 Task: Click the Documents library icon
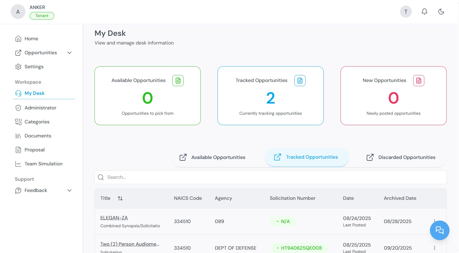click(x=18, y=136)
